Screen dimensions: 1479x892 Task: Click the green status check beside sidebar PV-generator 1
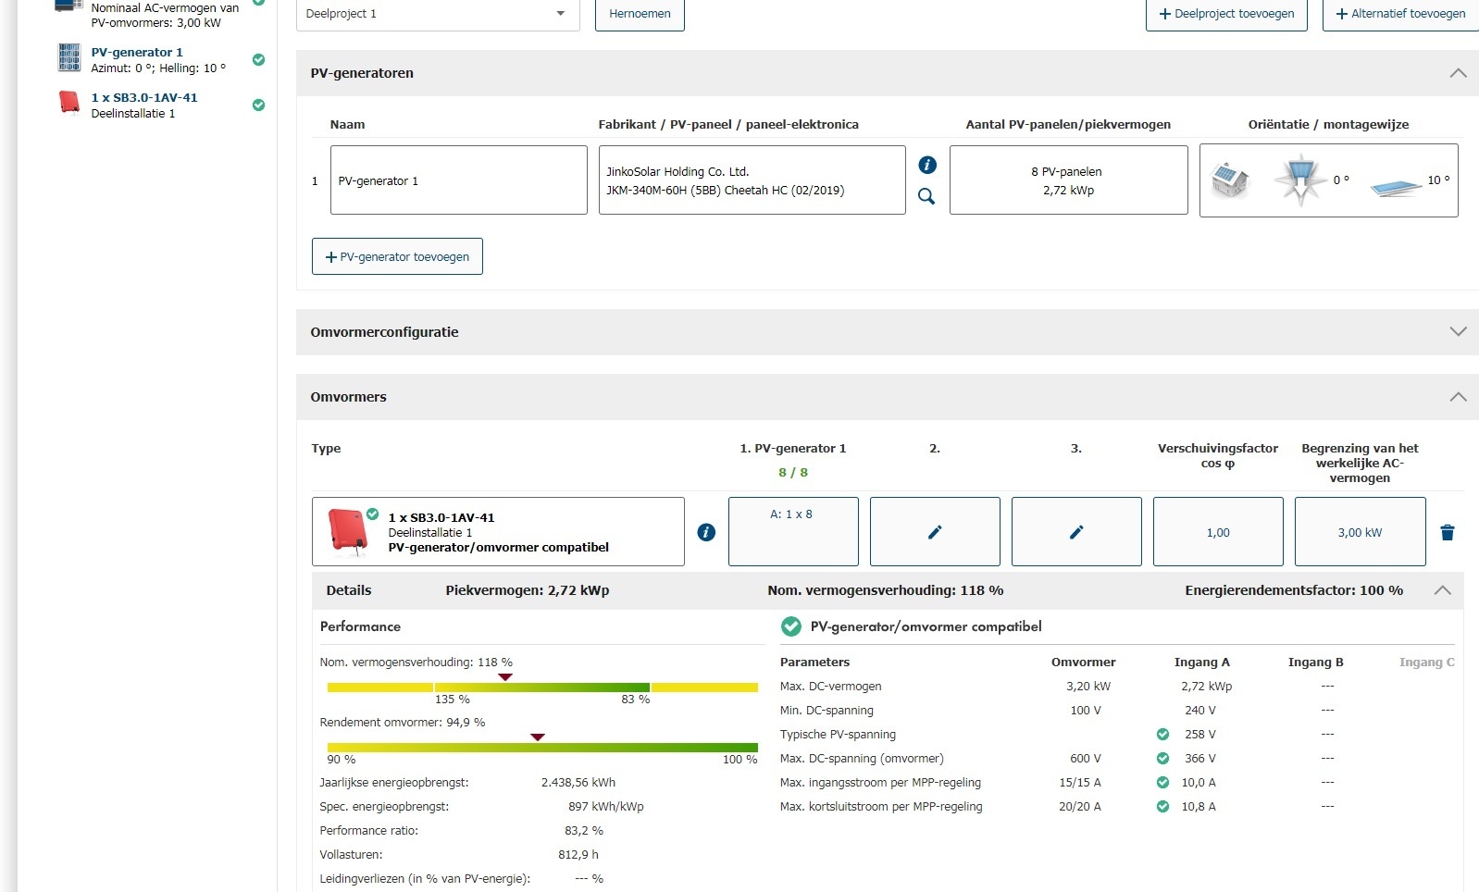point(258,60)
